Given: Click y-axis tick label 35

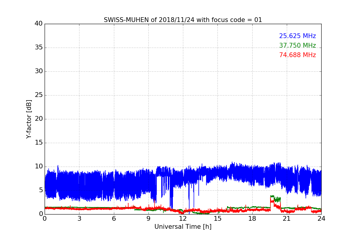Looking at the screenshot, I should point(39,47).
